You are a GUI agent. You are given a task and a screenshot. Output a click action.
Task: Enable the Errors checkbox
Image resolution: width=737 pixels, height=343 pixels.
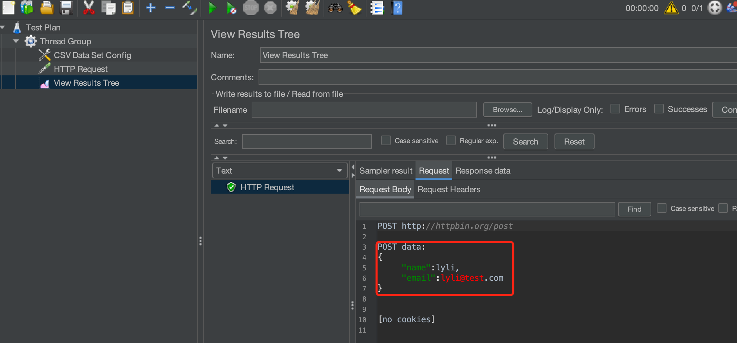[x=615, y=109]
